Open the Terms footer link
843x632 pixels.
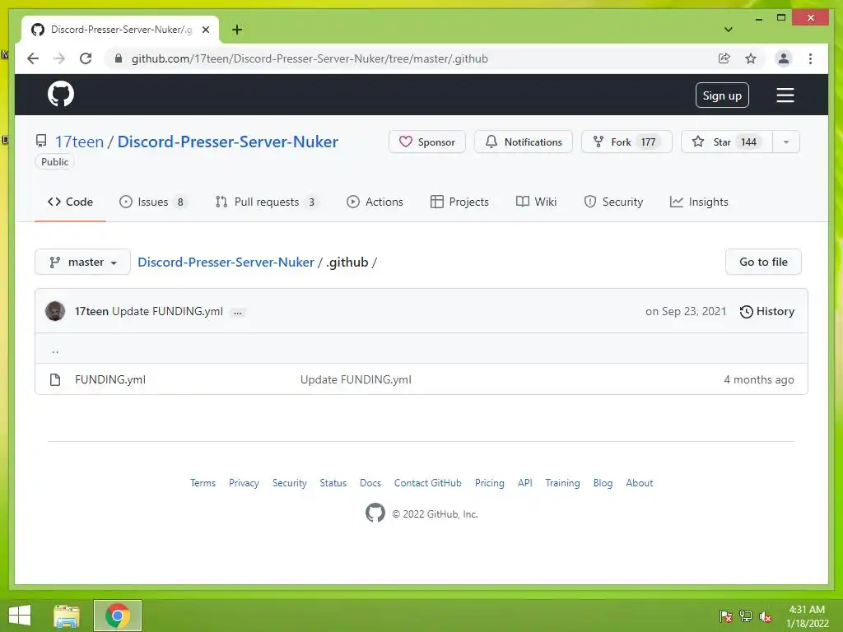(x=203, y=482)
